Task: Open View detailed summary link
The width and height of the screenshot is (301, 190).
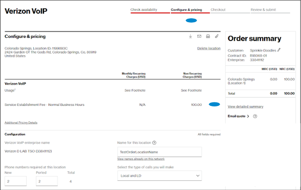Action: 245,106
